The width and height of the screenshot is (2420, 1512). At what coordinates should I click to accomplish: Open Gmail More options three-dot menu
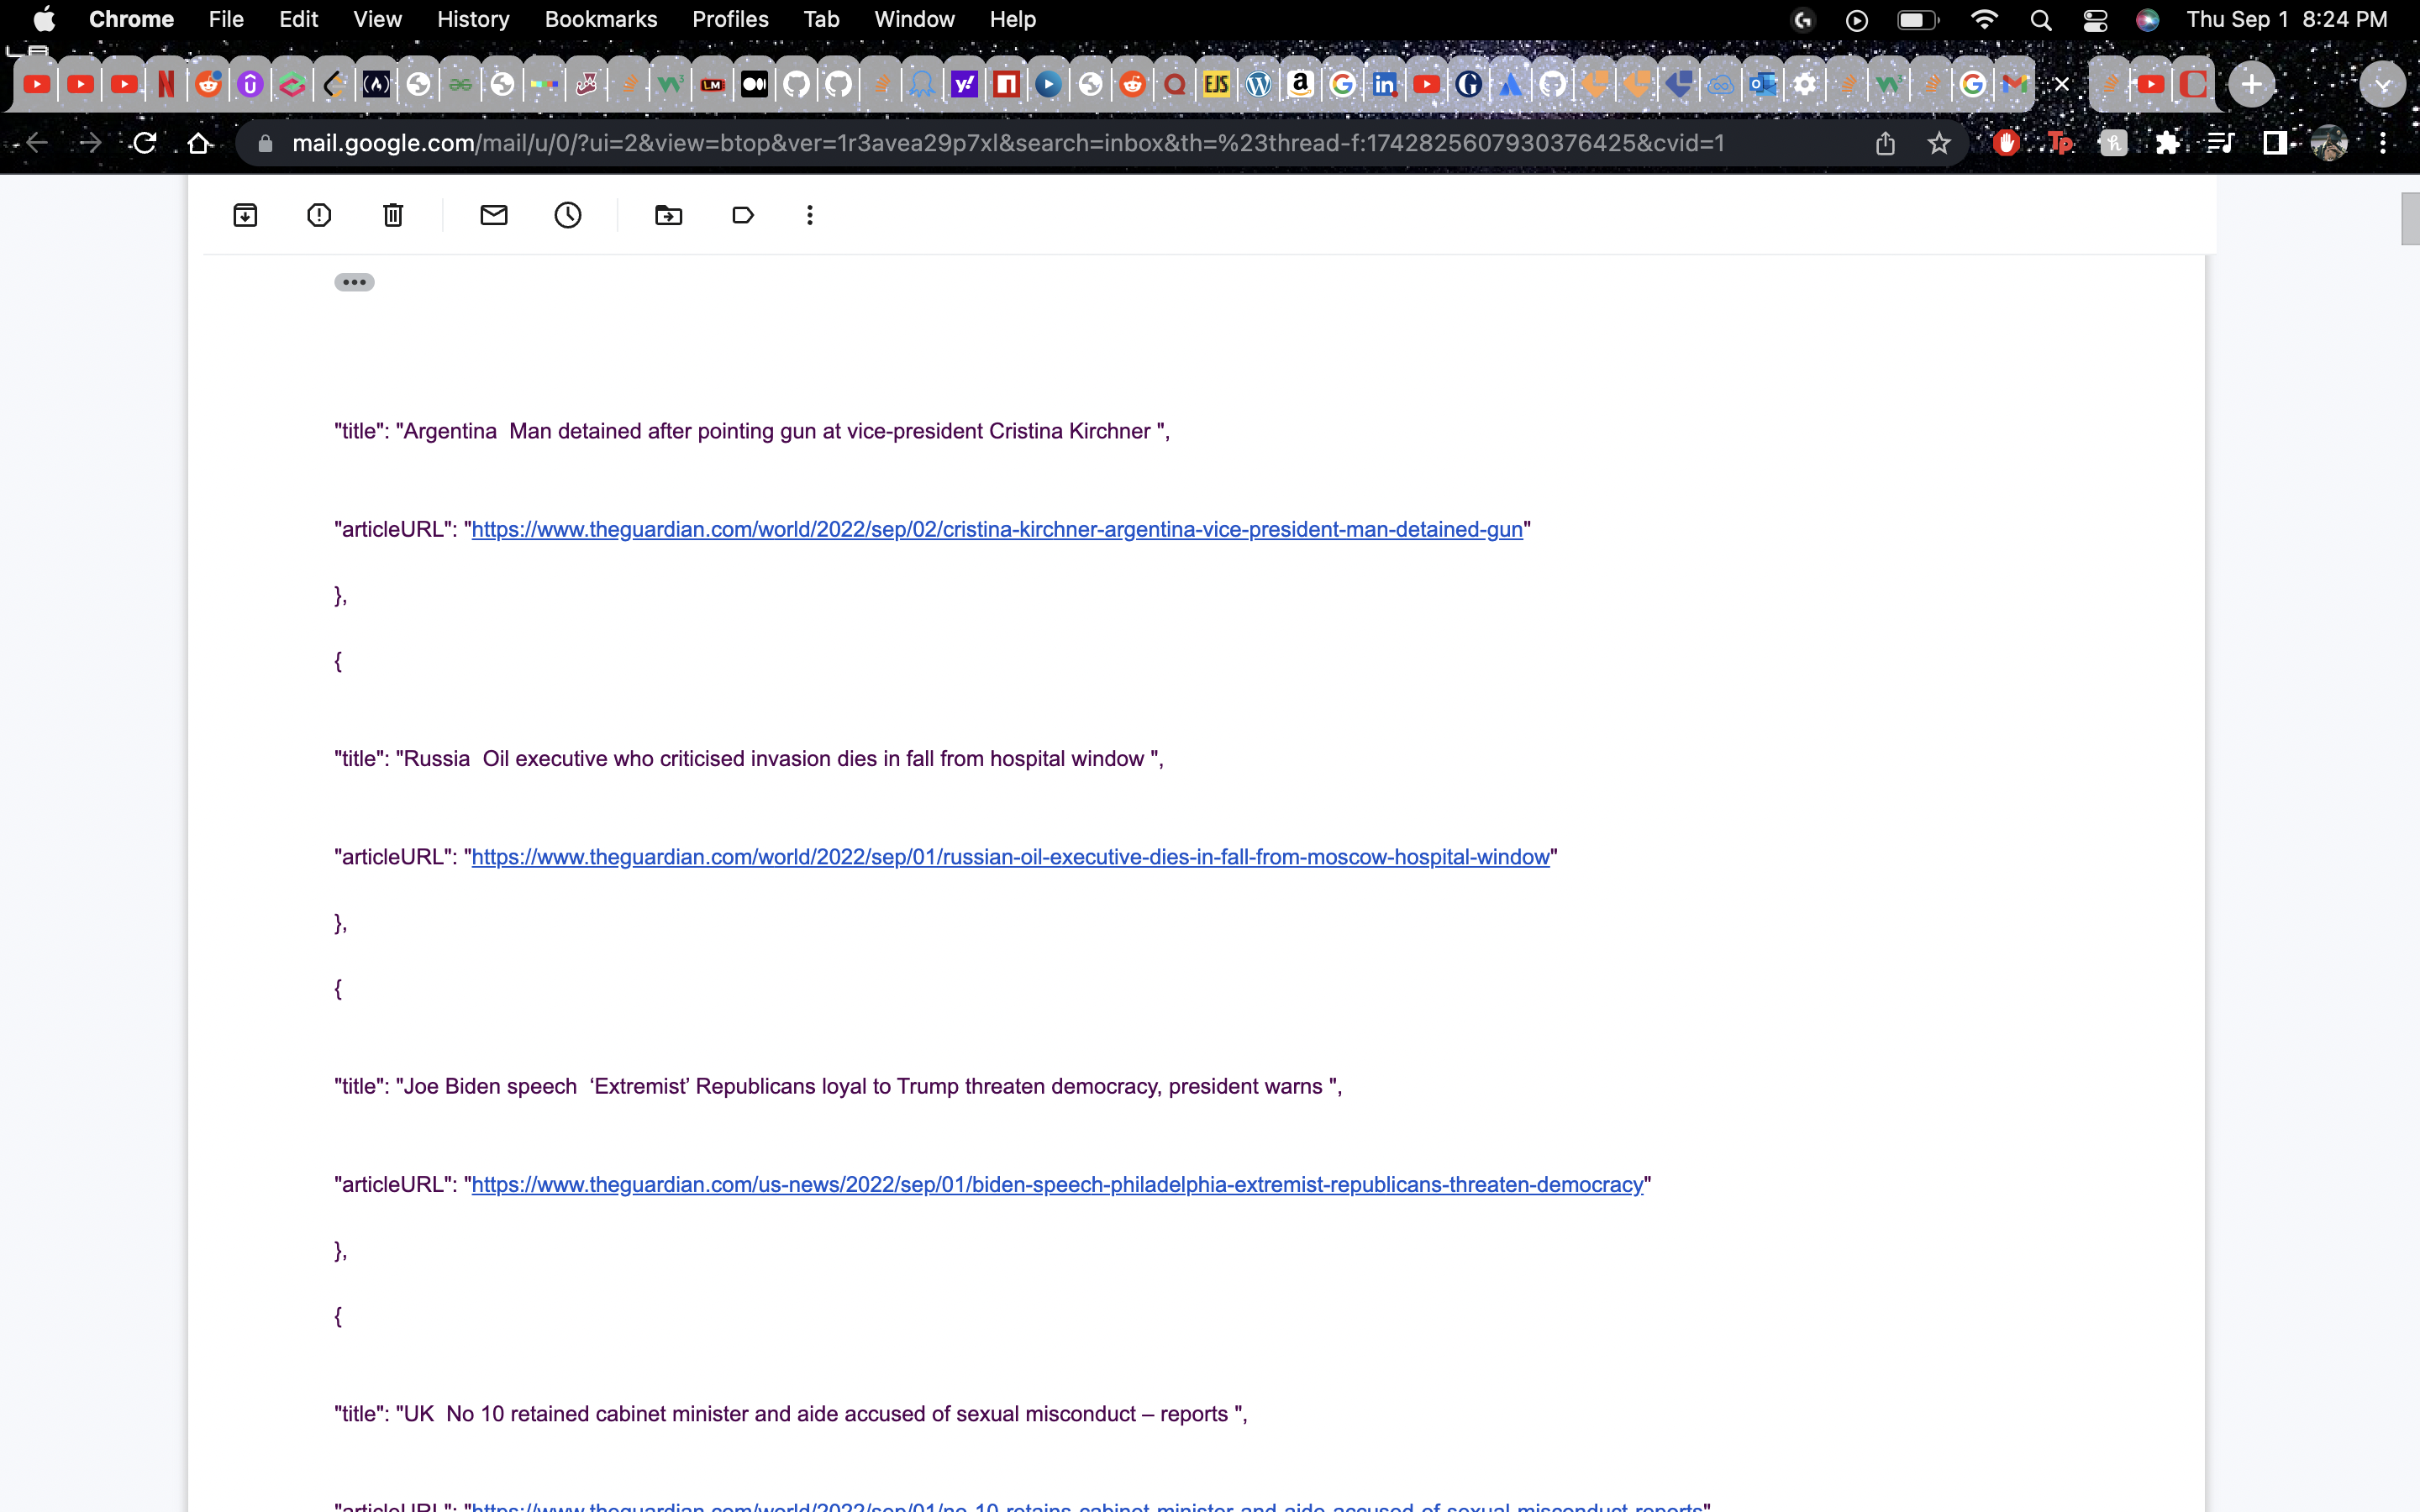[810, 215]
